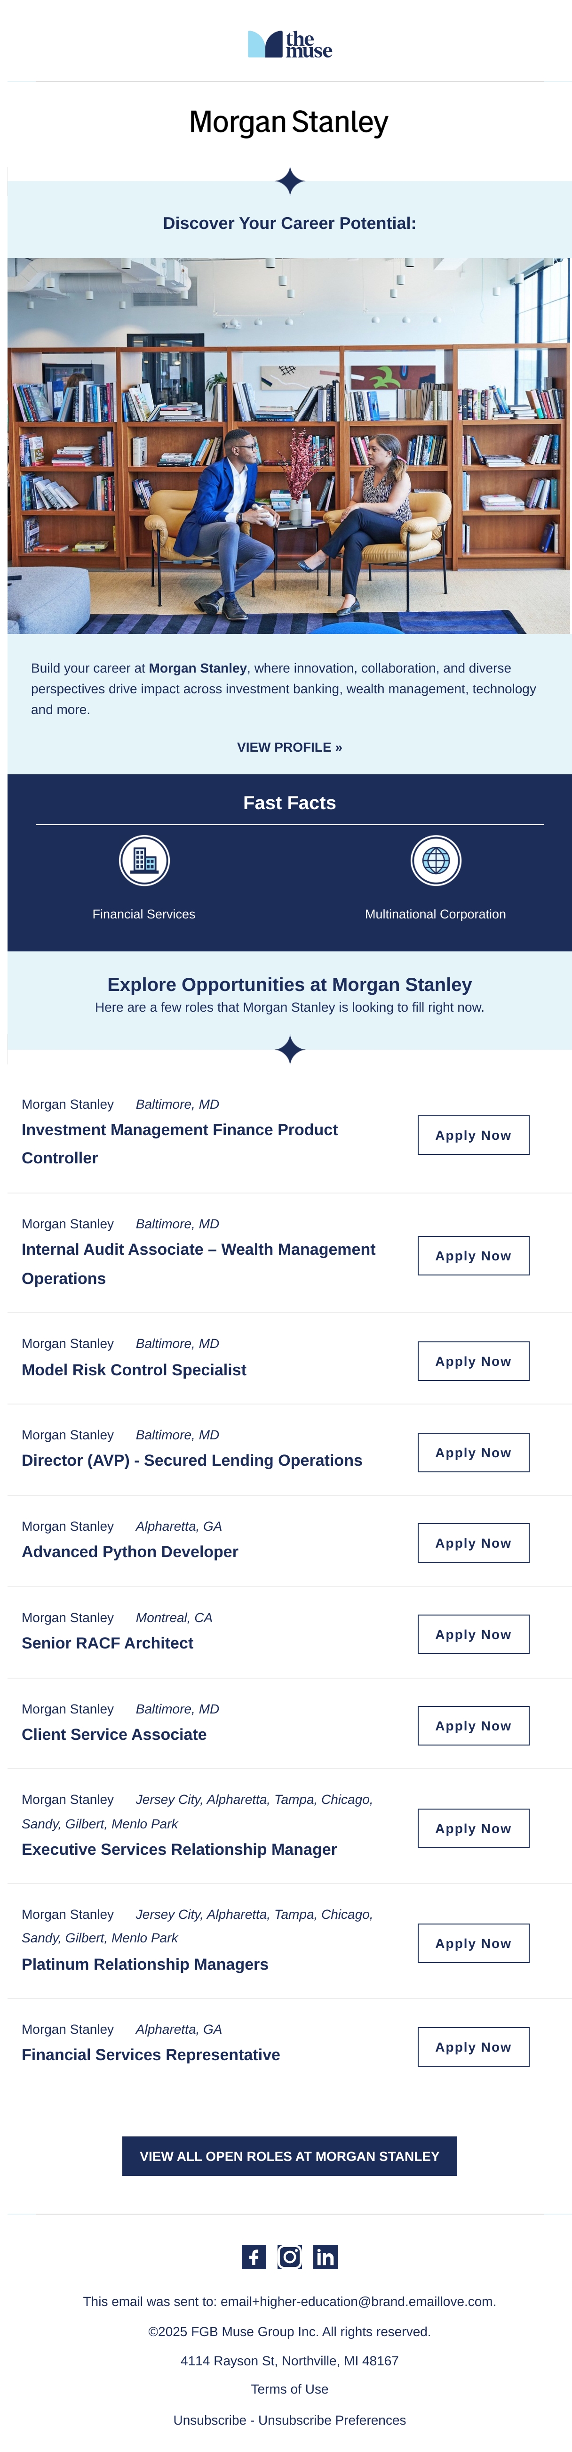Image resolution: width=572 pixels, height=2452 pixels.
Task: Apply Now for Senior RACF Architect
Action: click(x=473, y=1634)
